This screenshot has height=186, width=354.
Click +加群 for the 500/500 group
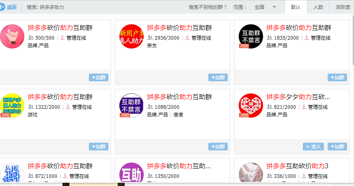(x=99, y=77)
